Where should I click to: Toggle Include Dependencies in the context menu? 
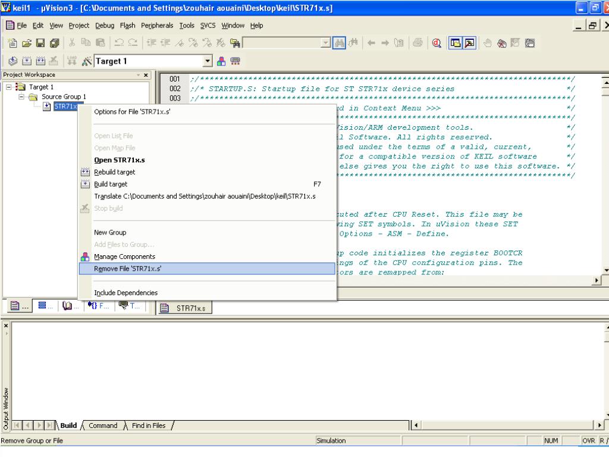207,293
